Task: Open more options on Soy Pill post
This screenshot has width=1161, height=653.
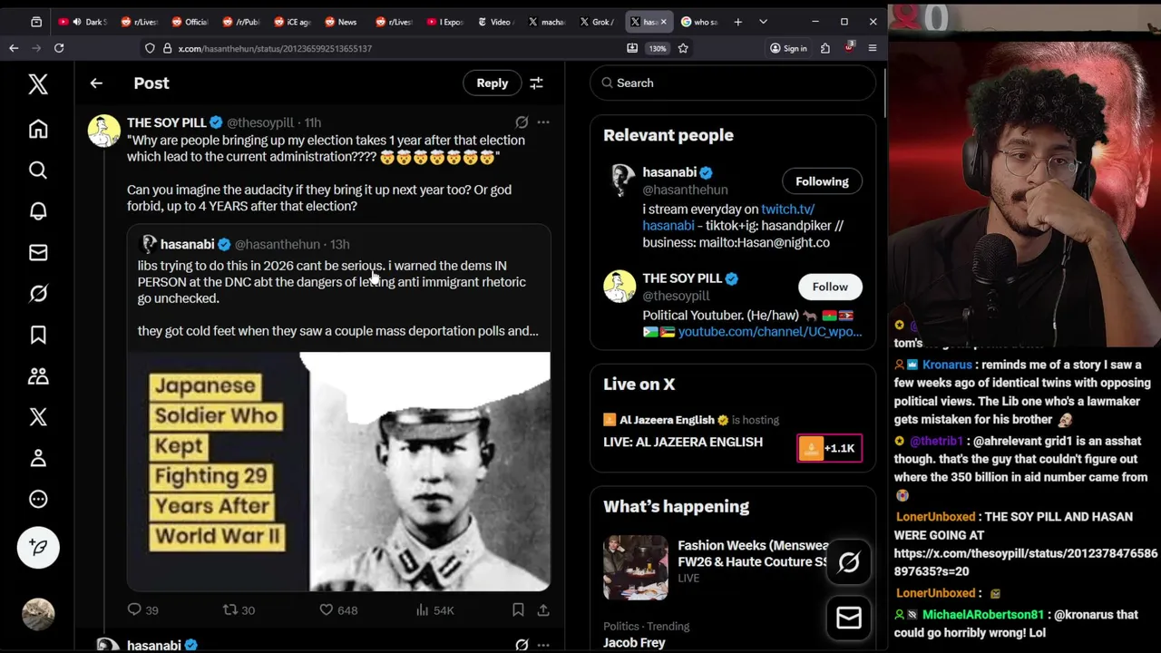Action: 542,122
